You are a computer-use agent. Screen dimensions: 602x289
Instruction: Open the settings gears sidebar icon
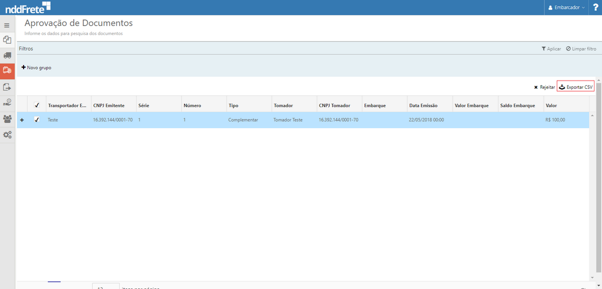pyautogui.click(x=7, y=135)
